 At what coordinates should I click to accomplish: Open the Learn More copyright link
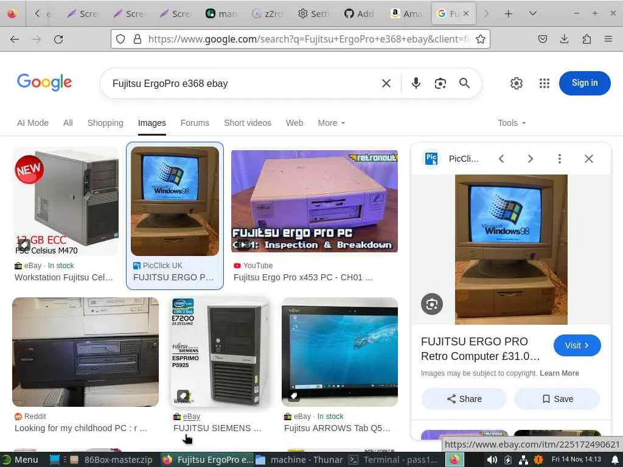point(559,373)
